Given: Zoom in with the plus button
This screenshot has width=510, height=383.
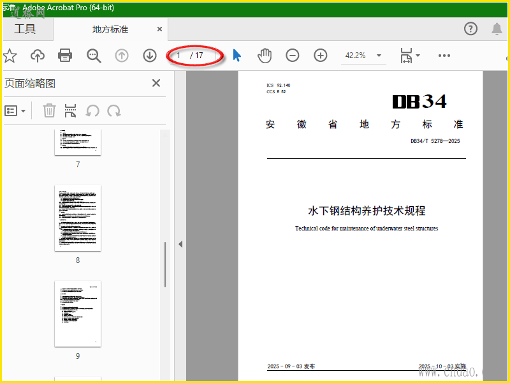Looking at the screenshot, I should click(321, 56).
